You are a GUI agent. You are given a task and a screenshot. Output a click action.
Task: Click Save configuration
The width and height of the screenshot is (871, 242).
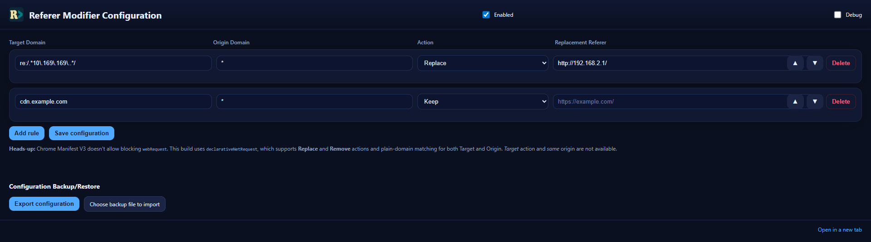pyautogui.click(x=82, y=133)
